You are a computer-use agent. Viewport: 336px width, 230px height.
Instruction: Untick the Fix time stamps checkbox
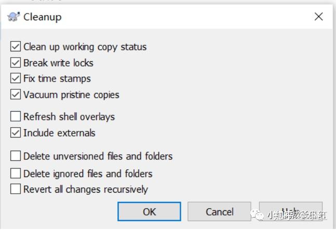[x=16, y=79]
